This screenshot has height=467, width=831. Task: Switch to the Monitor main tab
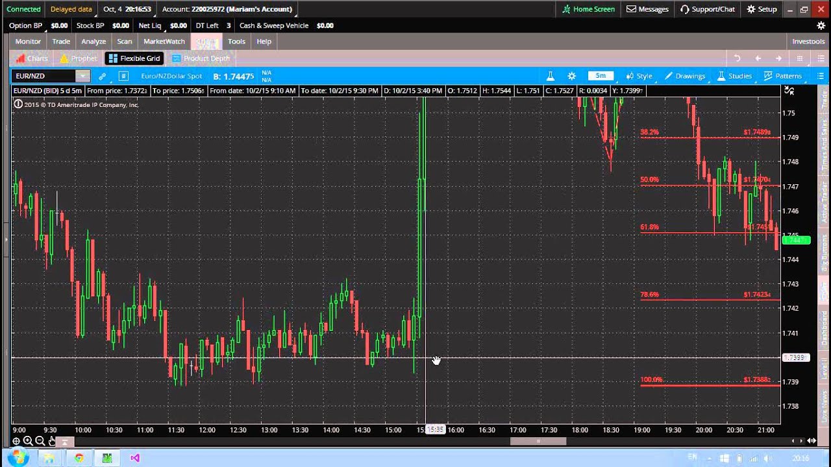28,42
